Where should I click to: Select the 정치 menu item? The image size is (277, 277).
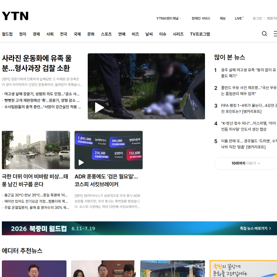pyautogui.click(x=23, y=34)
